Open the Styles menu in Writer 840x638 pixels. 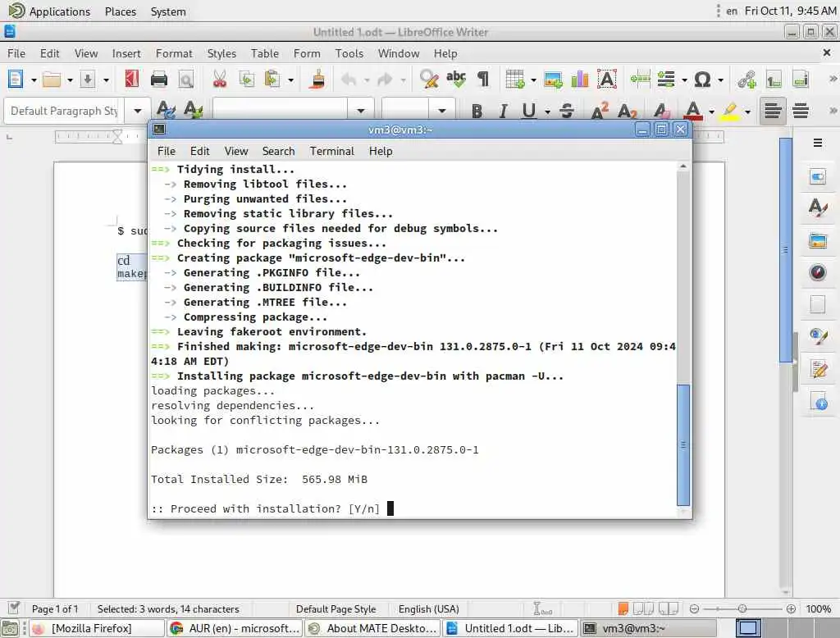(221, 53)
